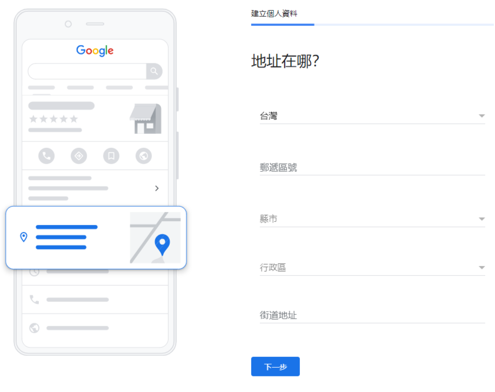
Task: Select the 建立個人資料 tab label
Action: [x=274, y=13]
